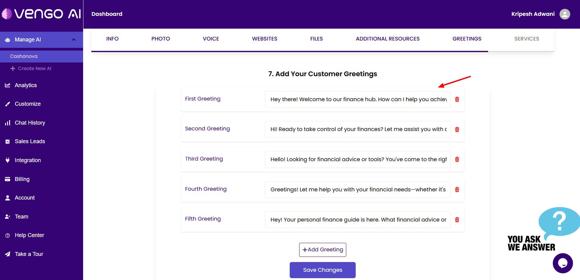Screen dimensions: 580x280
Task: Click trash icon beside Third Greeting
Action: click(457, 159)
